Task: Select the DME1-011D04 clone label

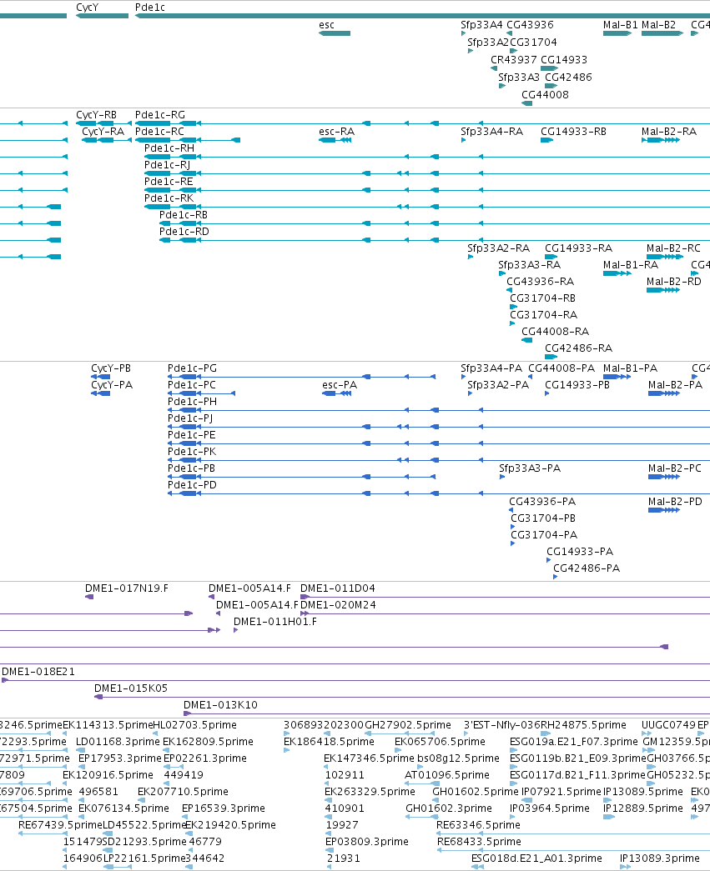Action: coord(338,588)
